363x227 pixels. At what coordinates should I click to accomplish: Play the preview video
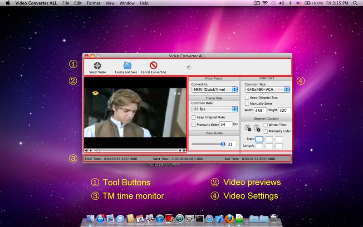[91, 150]
